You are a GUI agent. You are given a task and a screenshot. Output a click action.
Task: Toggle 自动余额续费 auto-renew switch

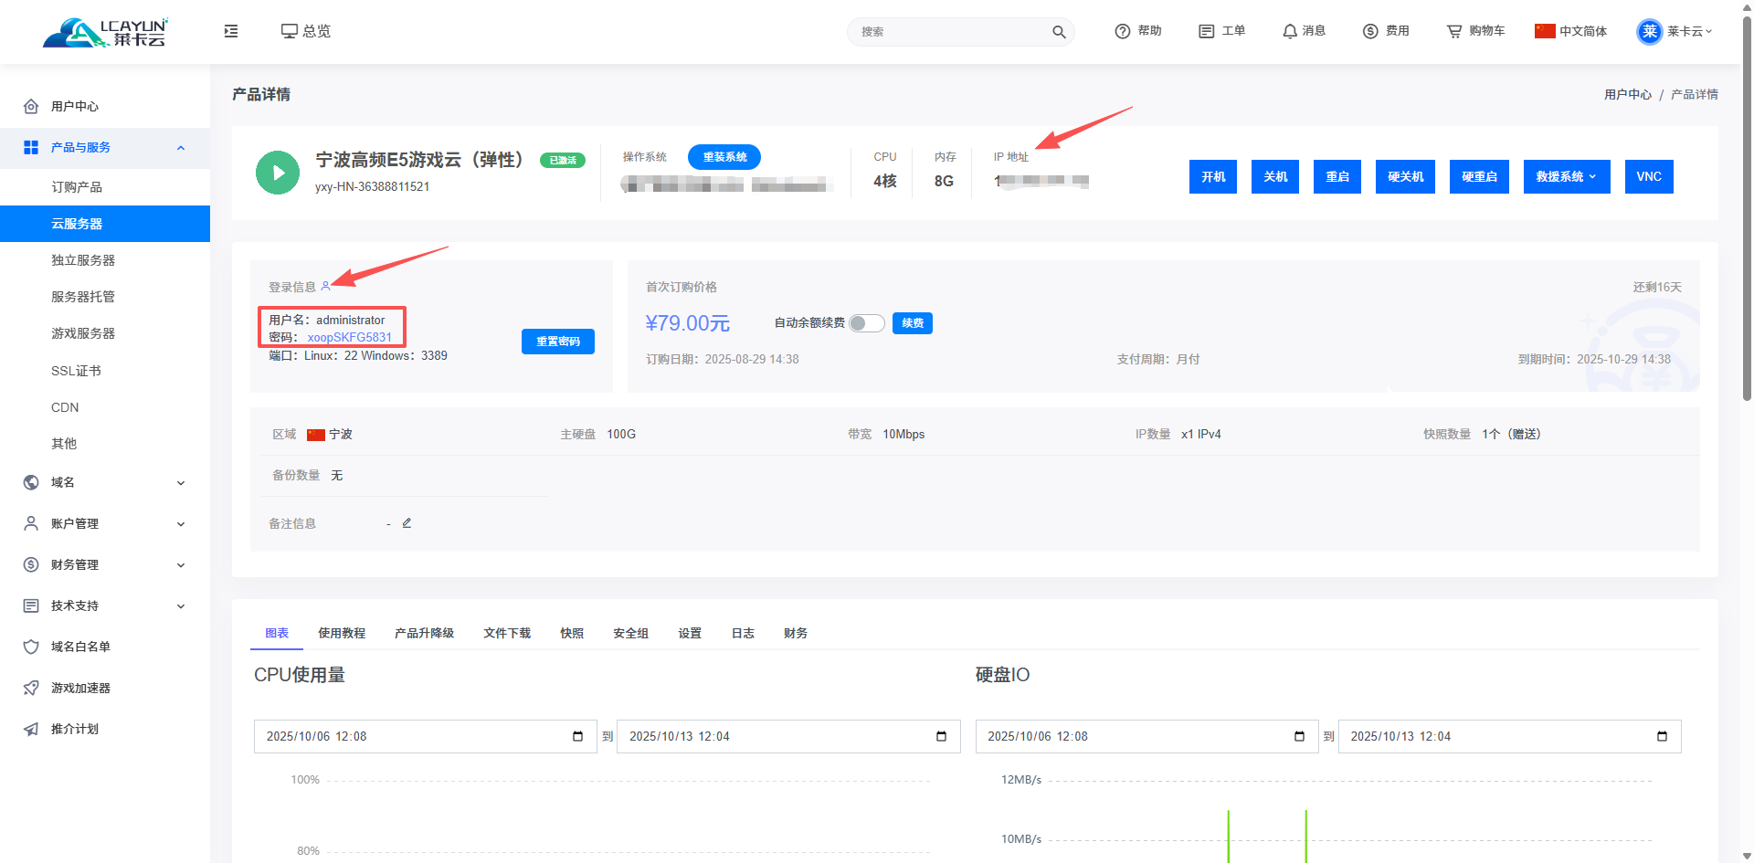pos(866,323)
